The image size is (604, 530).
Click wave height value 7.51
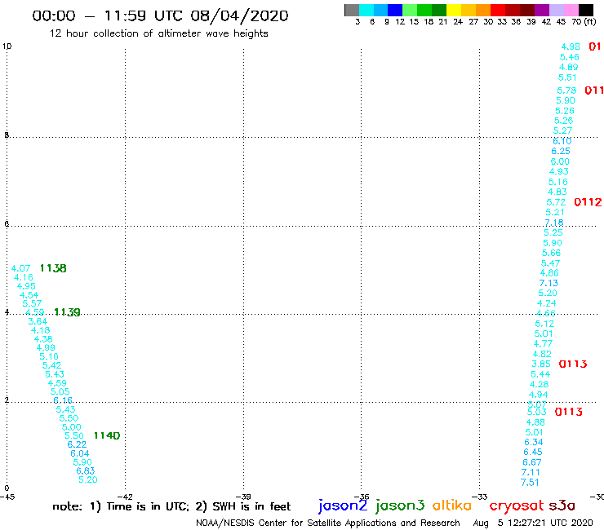pos(530,483)
